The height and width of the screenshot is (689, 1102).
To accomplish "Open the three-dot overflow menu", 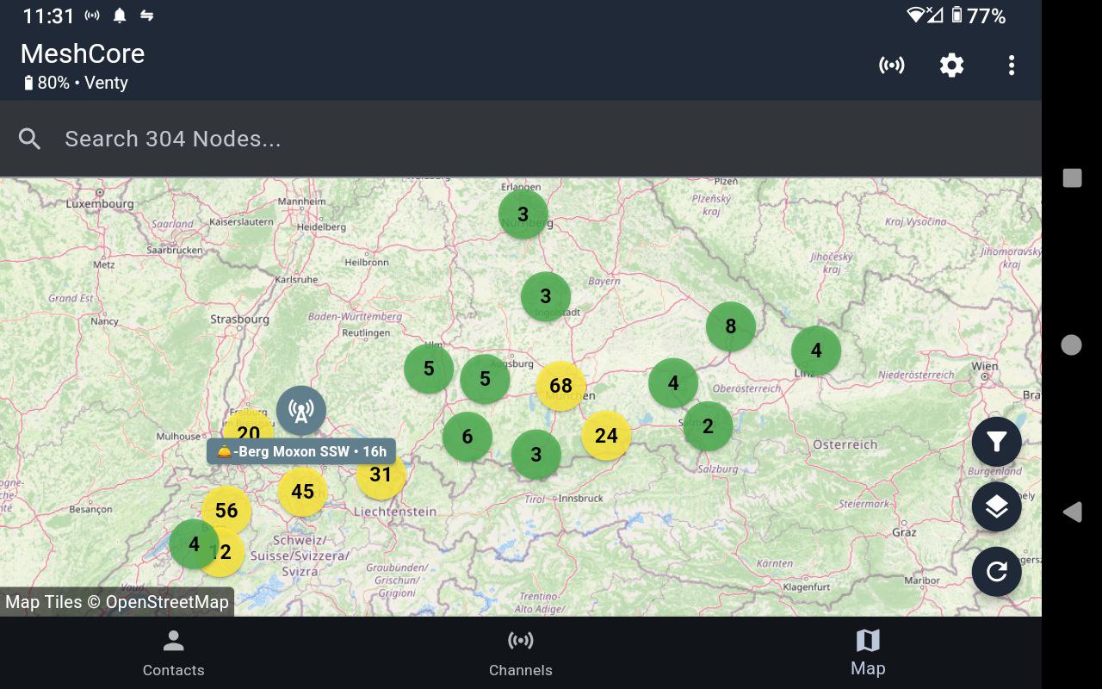I will coord(1011,65).
